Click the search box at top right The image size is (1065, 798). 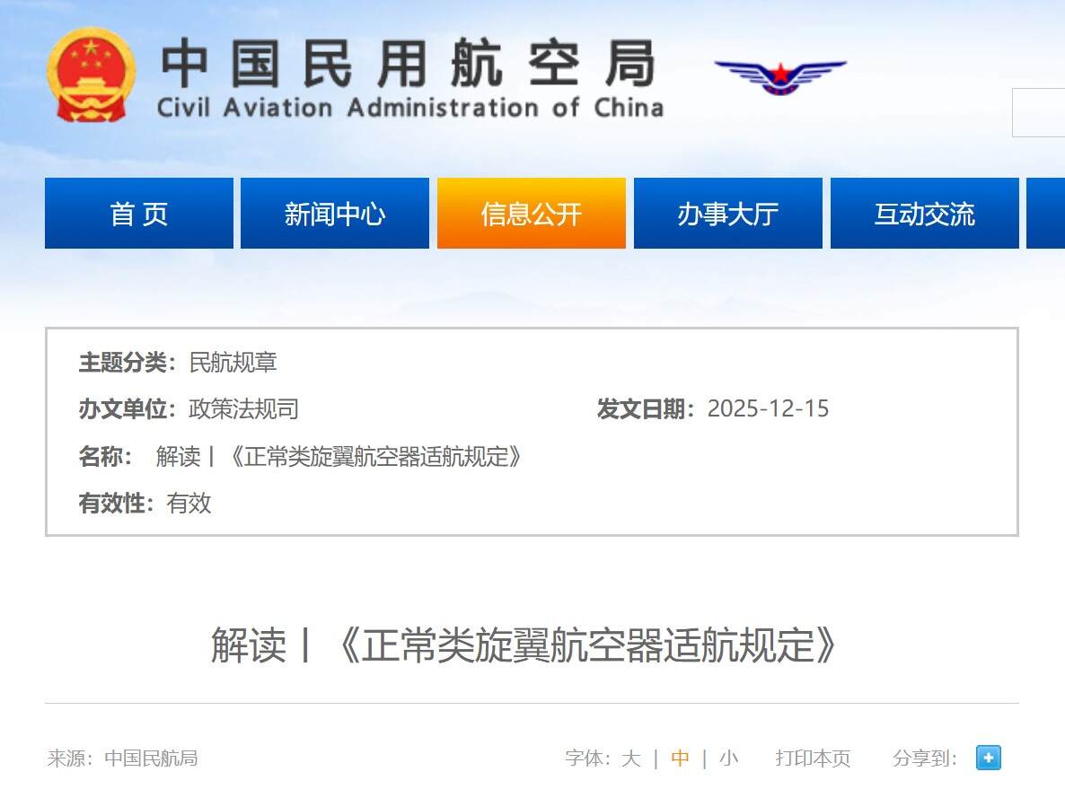[1042, 112]
